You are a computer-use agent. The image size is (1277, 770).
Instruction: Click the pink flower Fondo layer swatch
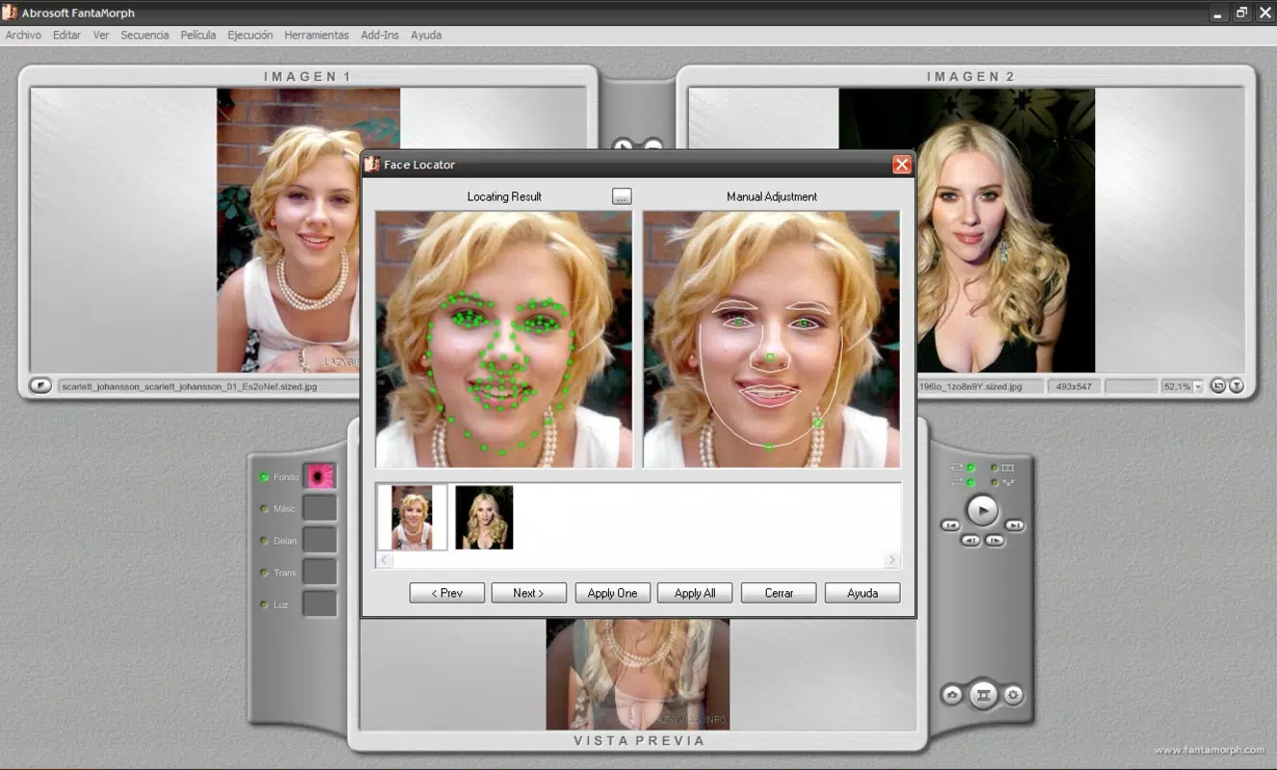tap(319, 476)
